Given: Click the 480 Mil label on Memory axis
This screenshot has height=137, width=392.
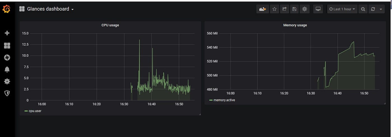Looking at the screenshot, I should coord(212,90).
